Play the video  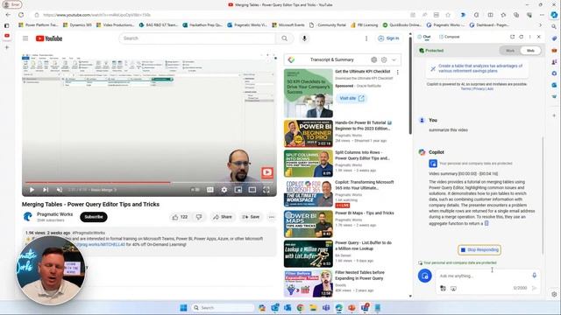tap(32, 190)
